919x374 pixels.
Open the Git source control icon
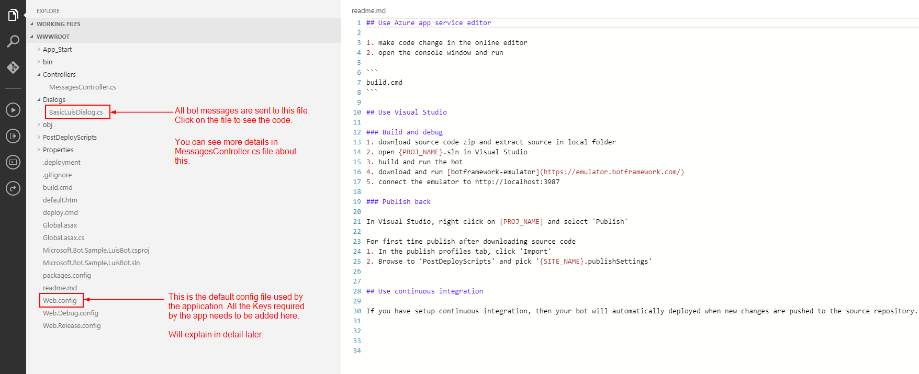pyautogui.click(x=13, y=67)
